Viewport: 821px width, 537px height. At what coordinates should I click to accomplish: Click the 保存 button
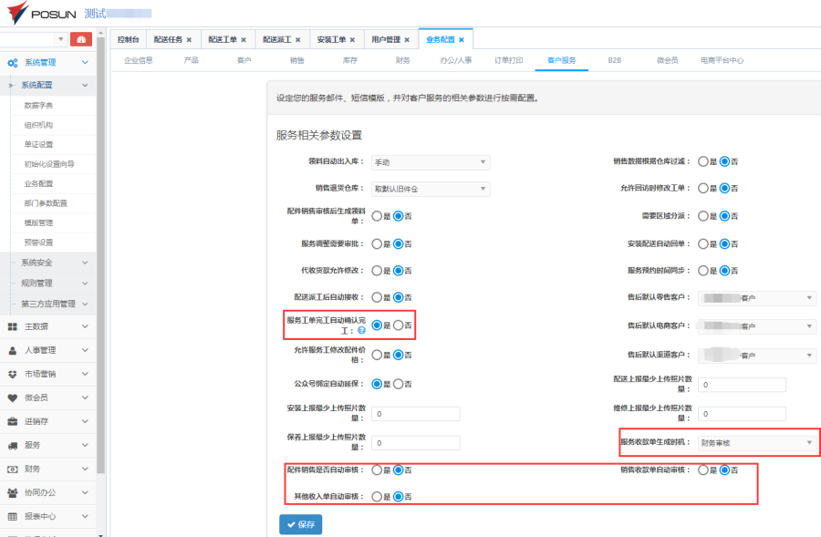300,524
